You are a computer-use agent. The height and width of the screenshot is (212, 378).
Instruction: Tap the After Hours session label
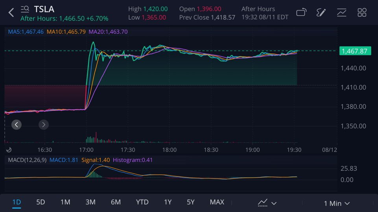click(x=258, y=9)
